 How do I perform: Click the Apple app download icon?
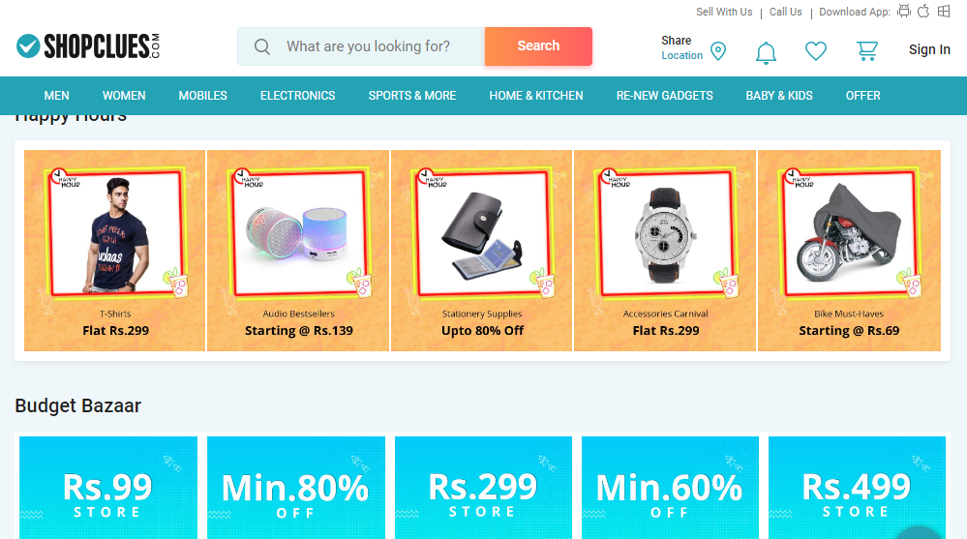click(923, 12)
